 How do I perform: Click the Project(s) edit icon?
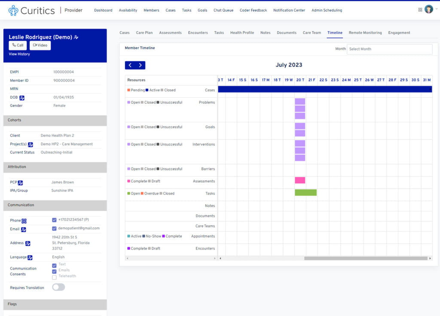point(31,144)
